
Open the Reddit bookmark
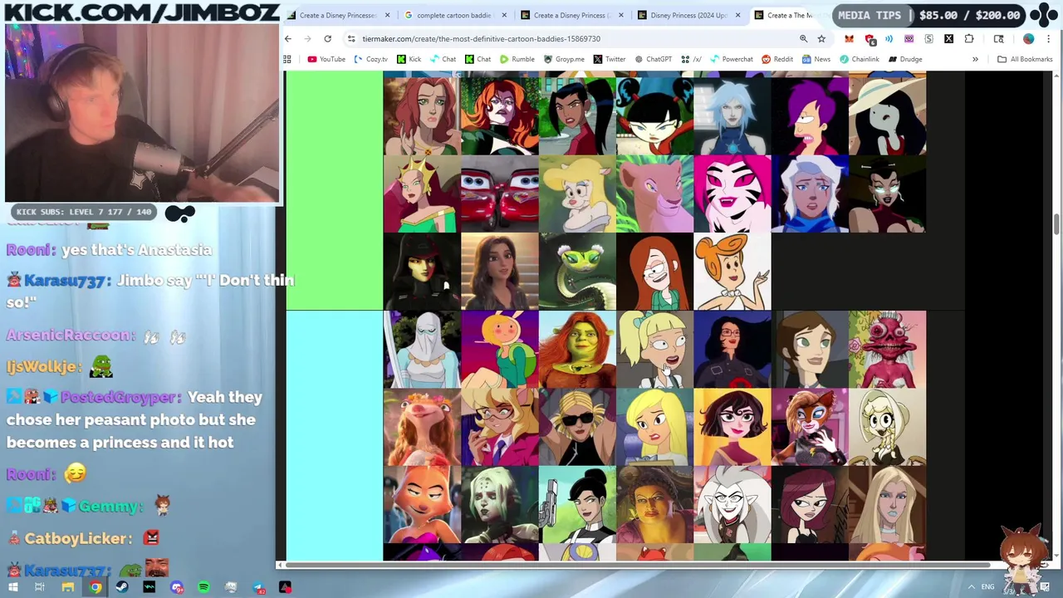(x=776, y=59)
